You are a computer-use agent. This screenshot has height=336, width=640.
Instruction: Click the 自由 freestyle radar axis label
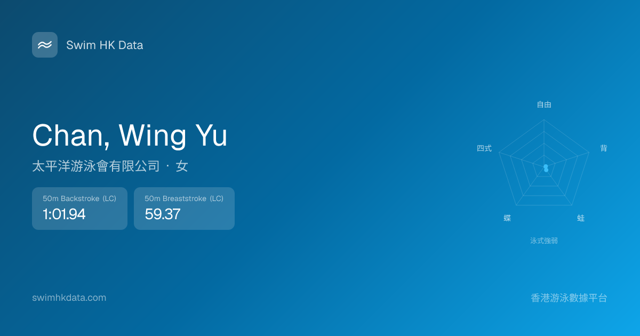(544, 105)
